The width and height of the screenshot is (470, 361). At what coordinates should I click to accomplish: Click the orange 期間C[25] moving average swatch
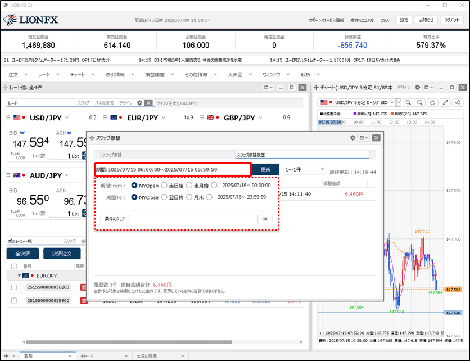click(x=392, y=114)
